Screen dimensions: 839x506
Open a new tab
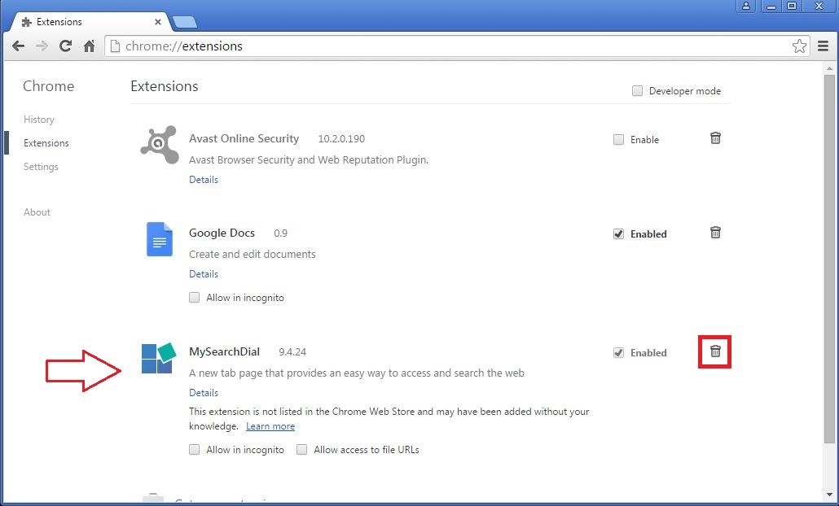(x=185, y=22)
